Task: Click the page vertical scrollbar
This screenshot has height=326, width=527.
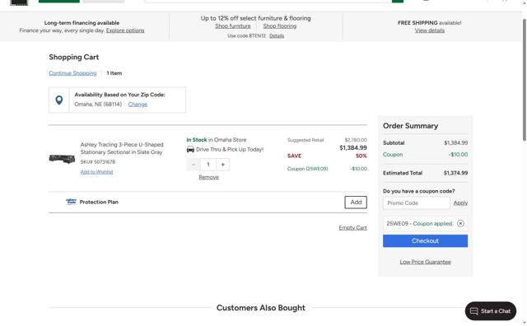Action: pyautogui.click(x=525, y=79)
